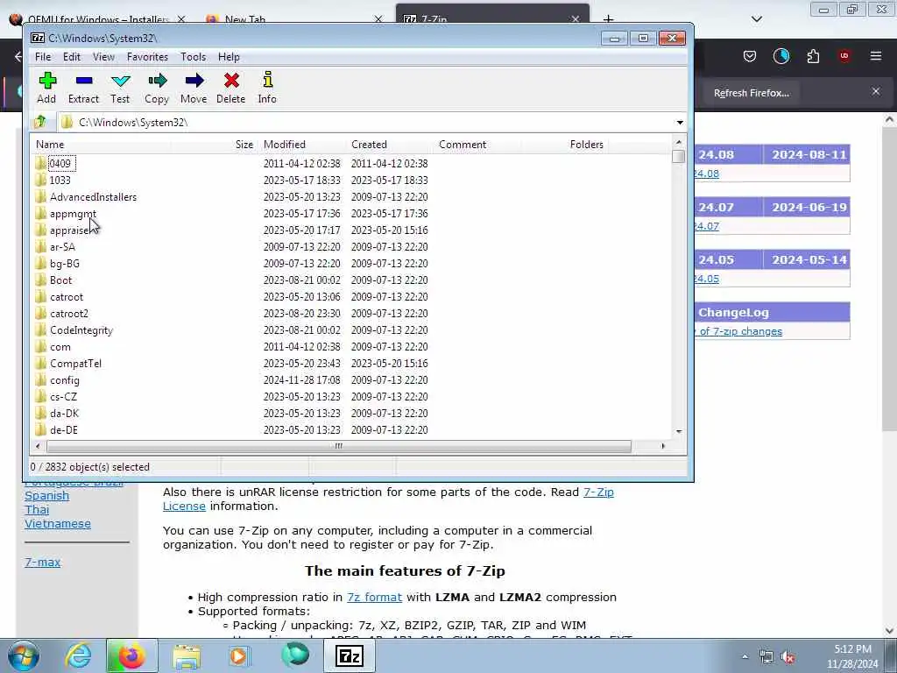Screen dimensions: 897x673
Task: Open Firefox Pocket save icon
Action: pyautogui.click(x=750, y=56)
